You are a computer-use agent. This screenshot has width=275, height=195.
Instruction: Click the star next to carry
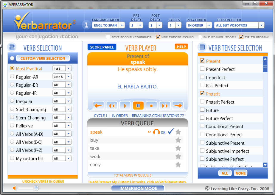178,165
